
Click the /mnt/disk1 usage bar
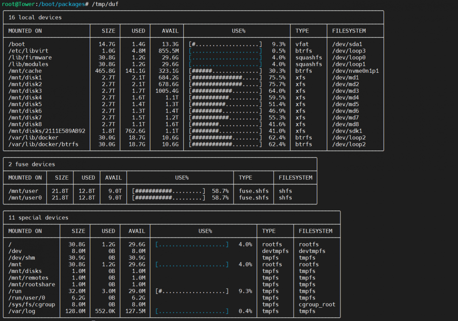[x=225, y=78]
